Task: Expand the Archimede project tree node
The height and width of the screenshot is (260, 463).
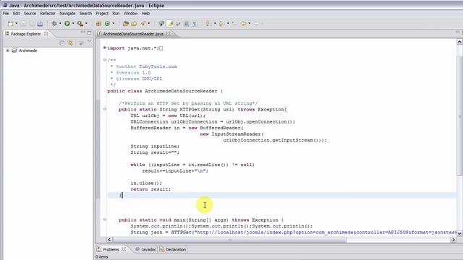Action: point(8,51)
